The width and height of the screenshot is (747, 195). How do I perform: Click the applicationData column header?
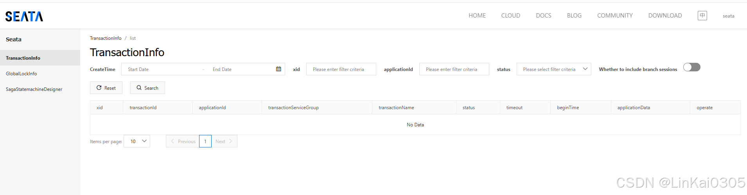(x=650, y=107)
